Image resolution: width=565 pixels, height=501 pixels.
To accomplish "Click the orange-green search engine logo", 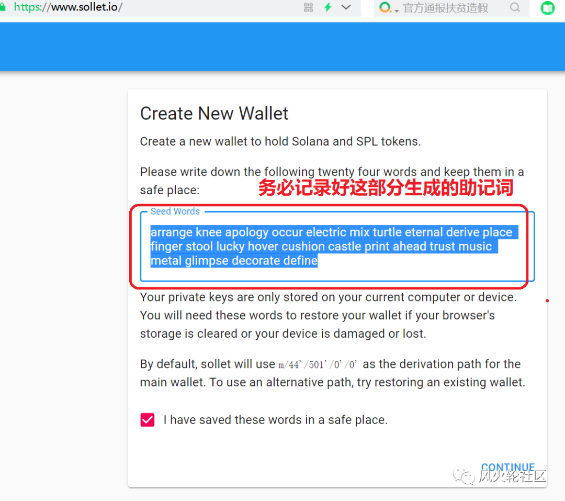I will point(385,7).
